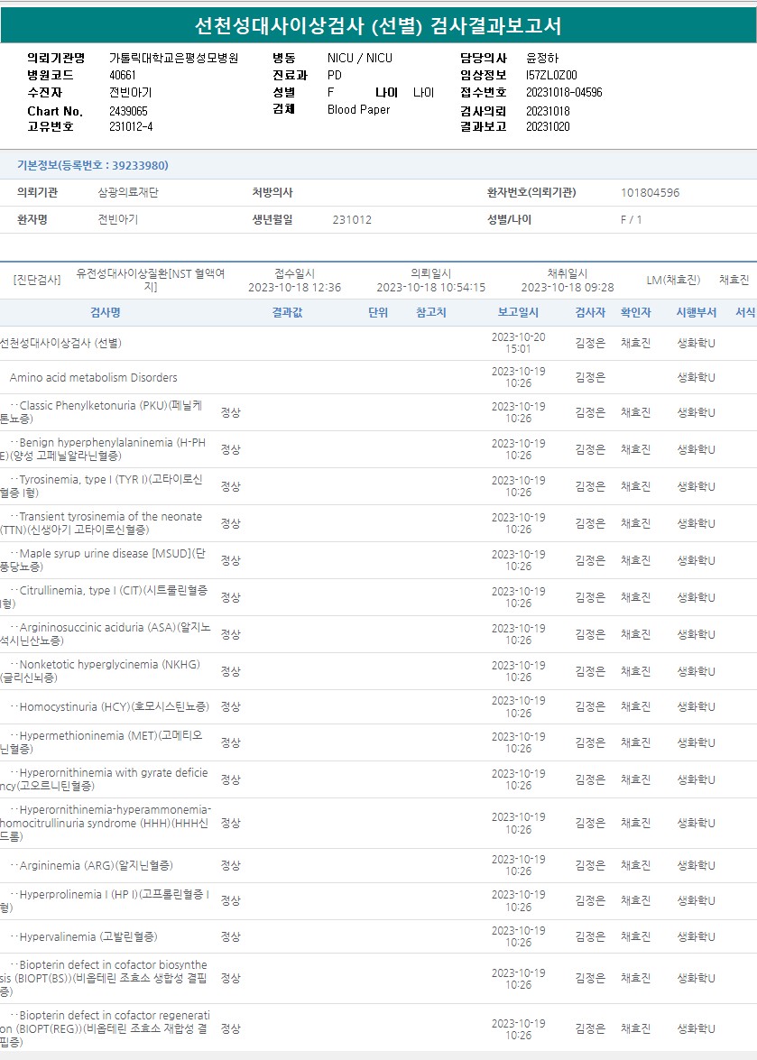Click the Chart No. value 2439065

click(128, 111)
